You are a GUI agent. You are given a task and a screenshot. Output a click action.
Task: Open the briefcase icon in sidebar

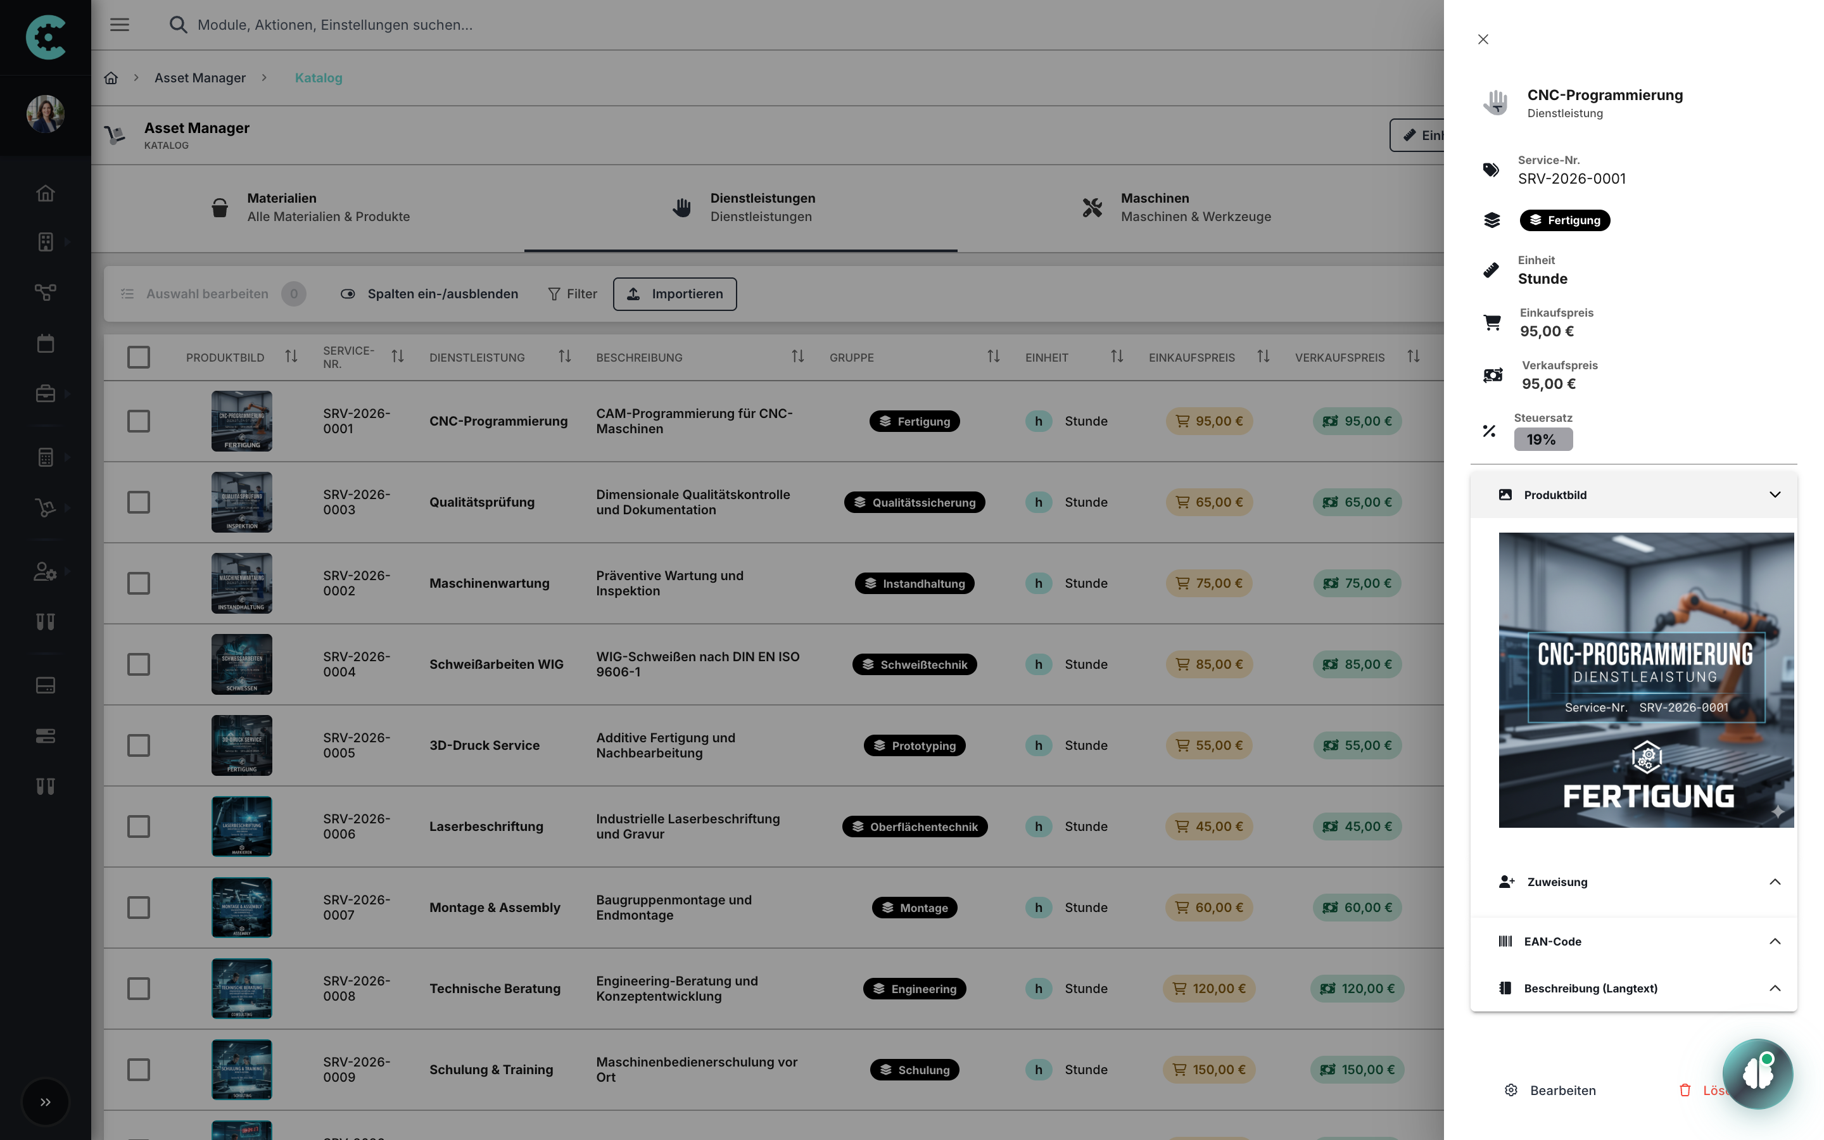[45, 393]
